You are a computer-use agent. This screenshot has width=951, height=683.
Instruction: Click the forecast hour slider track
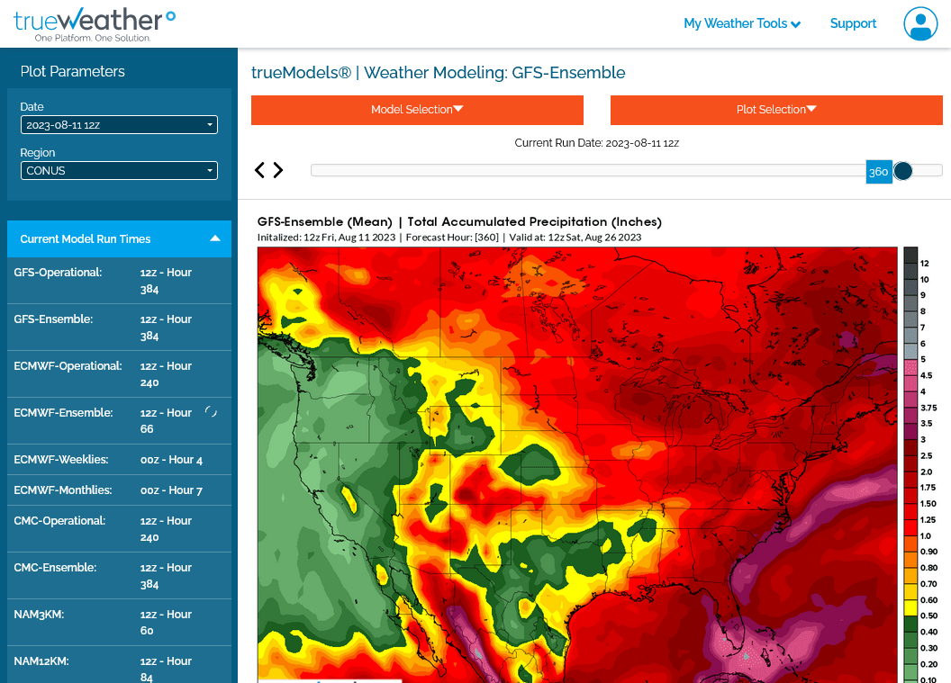pyautogui.click(x=627, y=170)
